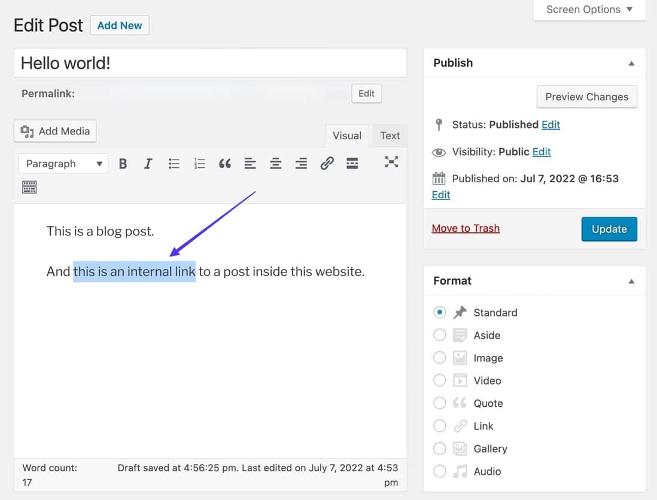This screenshot has height=500, width=657.
Task: Select the Standard post format
Action: (x=440, y=312)
